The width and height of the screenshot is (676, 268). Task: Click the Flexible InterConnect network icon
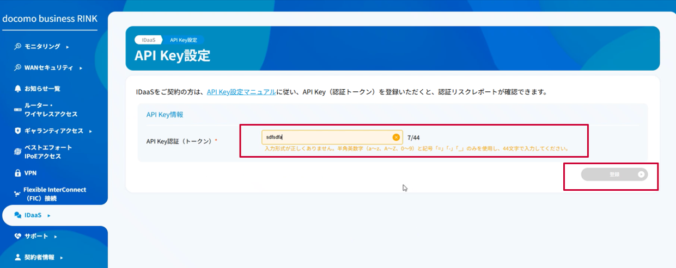click(18, 194)
